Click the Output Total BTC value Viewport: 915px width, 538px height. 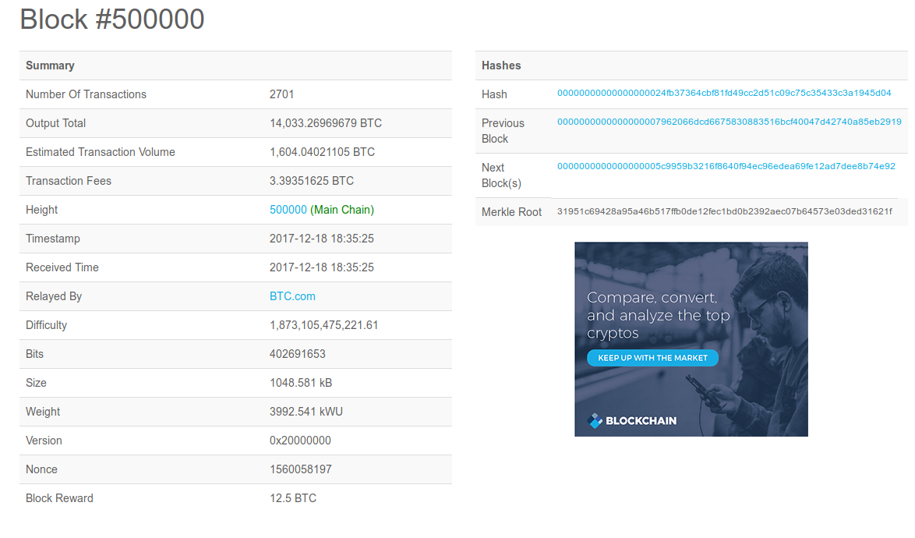[x=325, y=123]
